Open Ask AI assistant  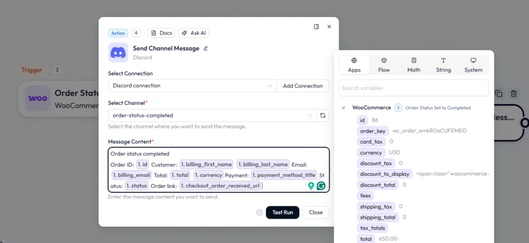point(194,33)
